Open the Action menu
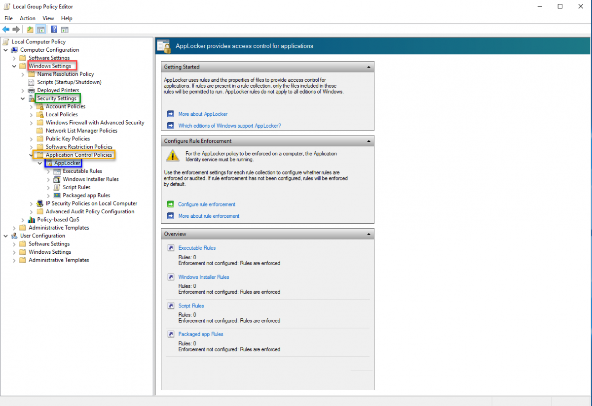This screenshot has width=592, height=406. pyautogui.click(x=28, y=18)
